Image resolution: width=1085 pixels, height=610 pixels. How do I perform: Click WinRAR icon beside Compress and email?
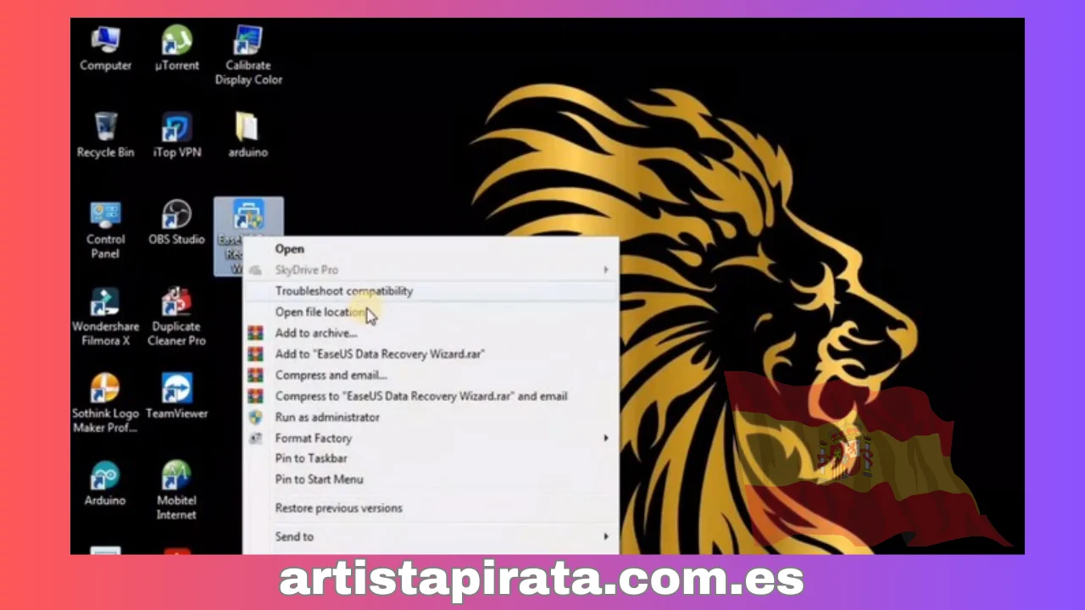[x=255, y=374]
